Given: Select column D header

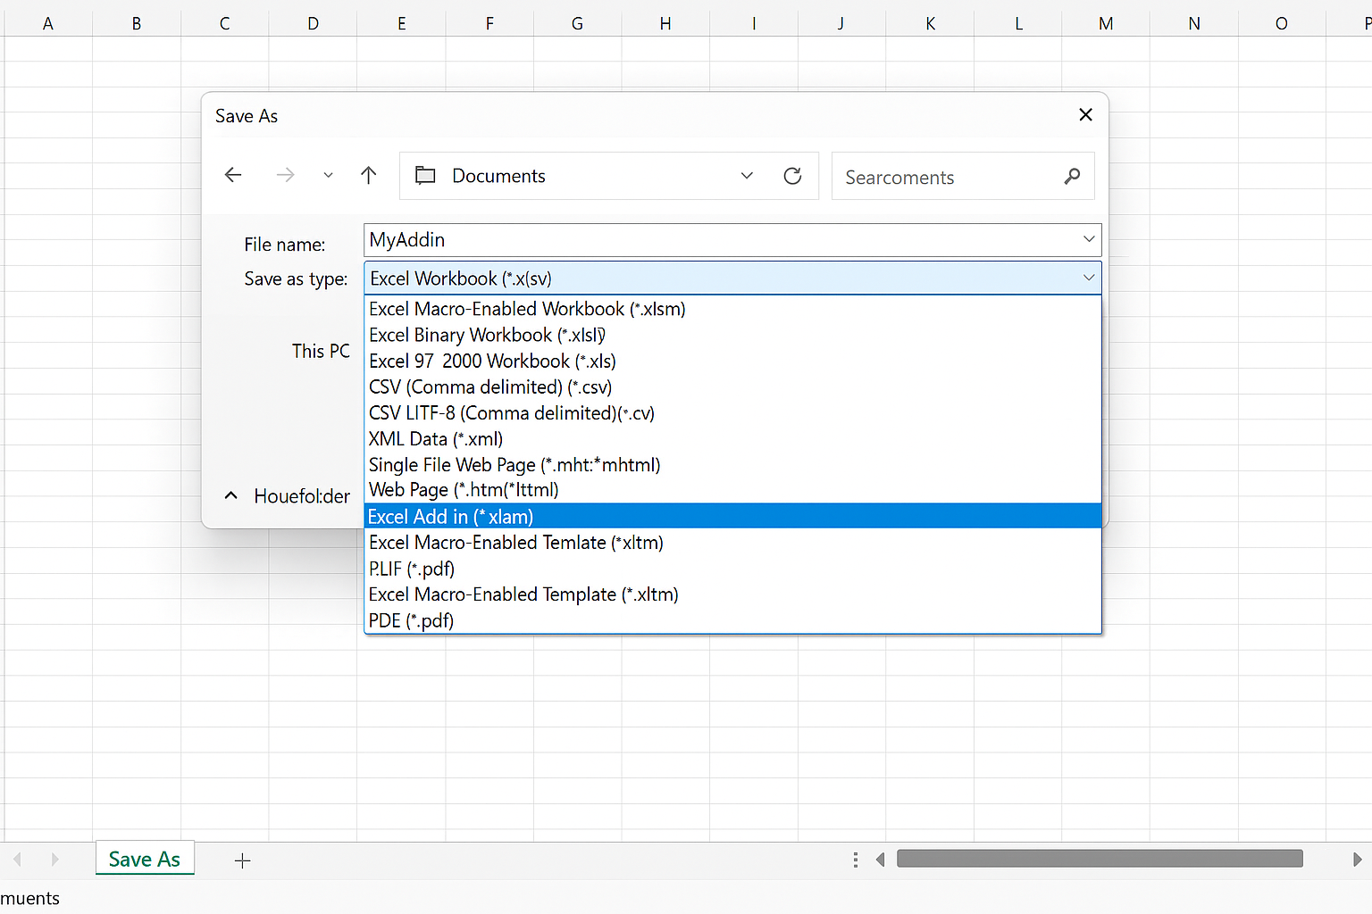Looking at the screenshot, I should [x=313, y=23].
